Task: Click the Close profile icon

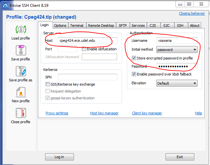Action: tap(21, 113)
